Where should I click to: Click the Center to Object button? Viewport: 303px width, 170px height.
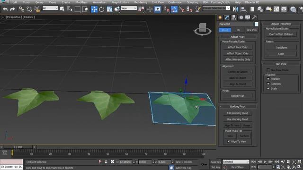[x=238, y=72]
